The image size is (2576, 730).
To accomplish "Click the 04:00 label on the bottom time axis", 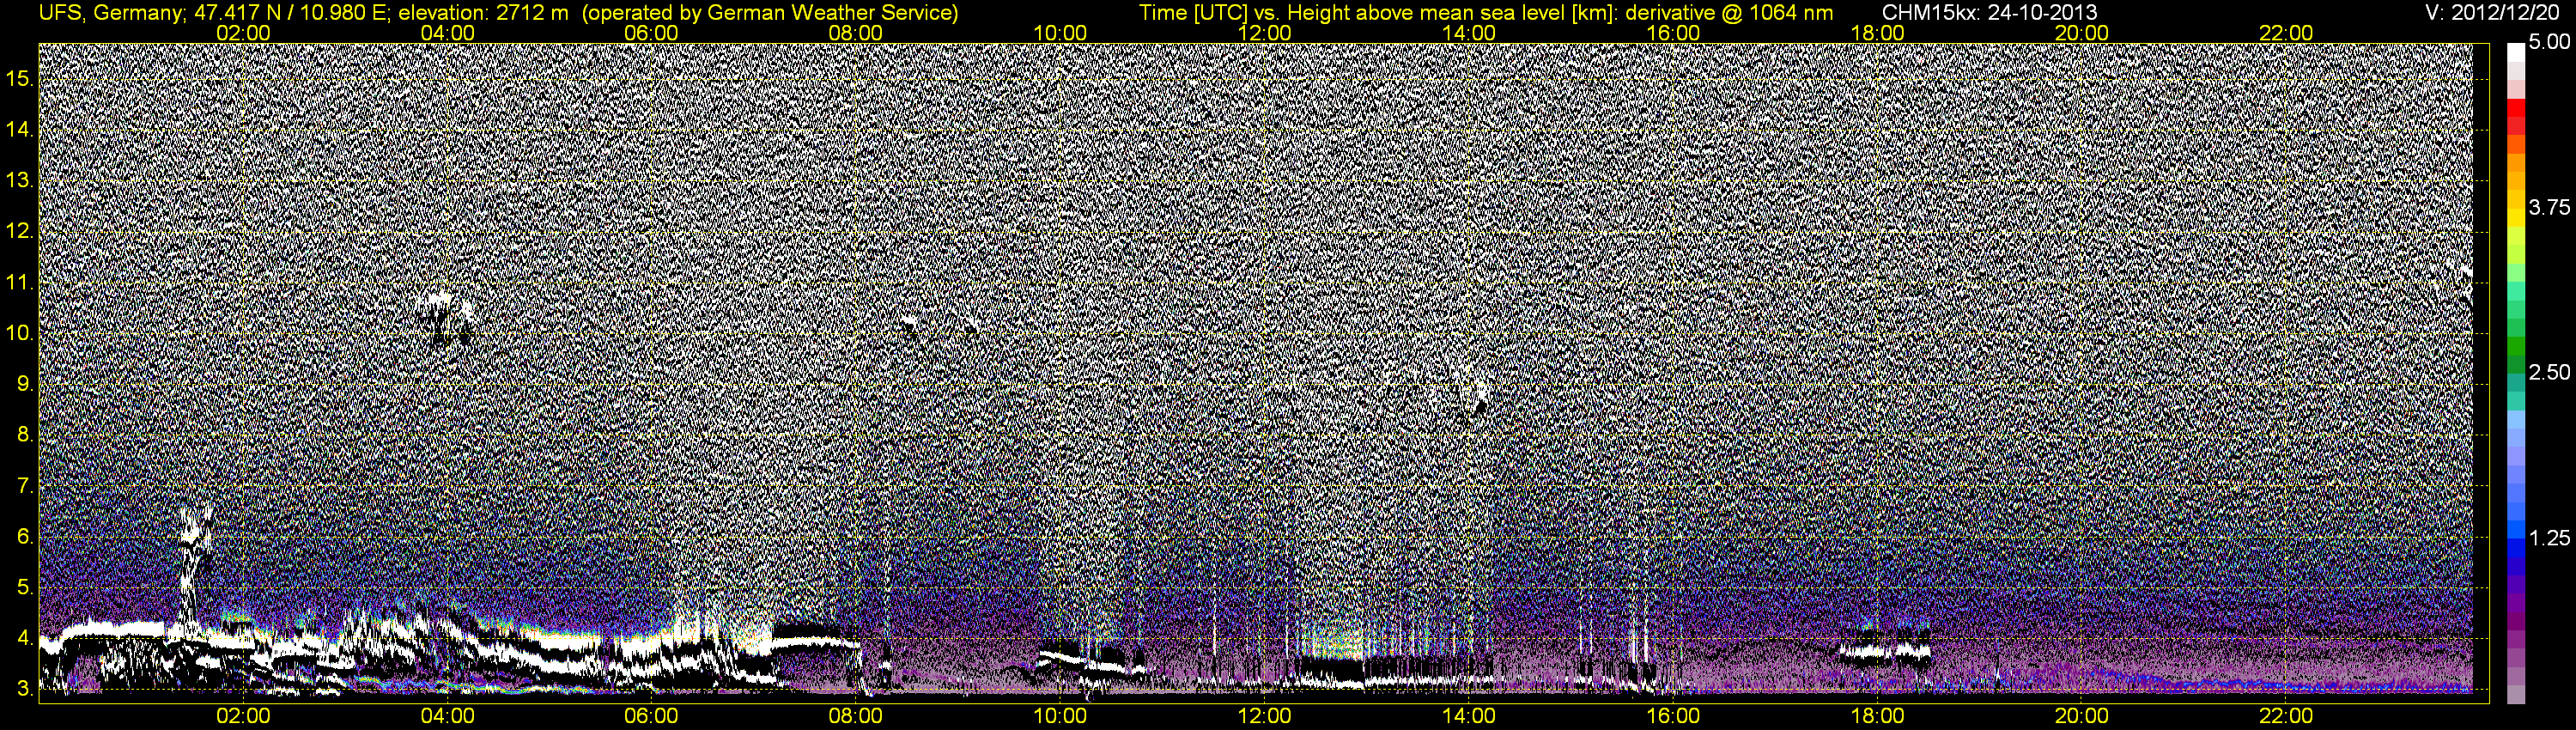I will tap(447, 716).
